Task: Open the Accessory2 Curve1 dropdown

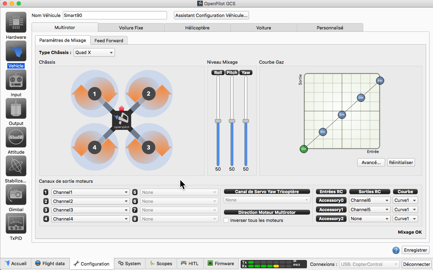Action: click(405, 218)
